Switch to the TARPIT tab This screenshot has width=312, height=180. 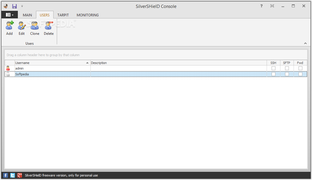(x=63, y=15)
